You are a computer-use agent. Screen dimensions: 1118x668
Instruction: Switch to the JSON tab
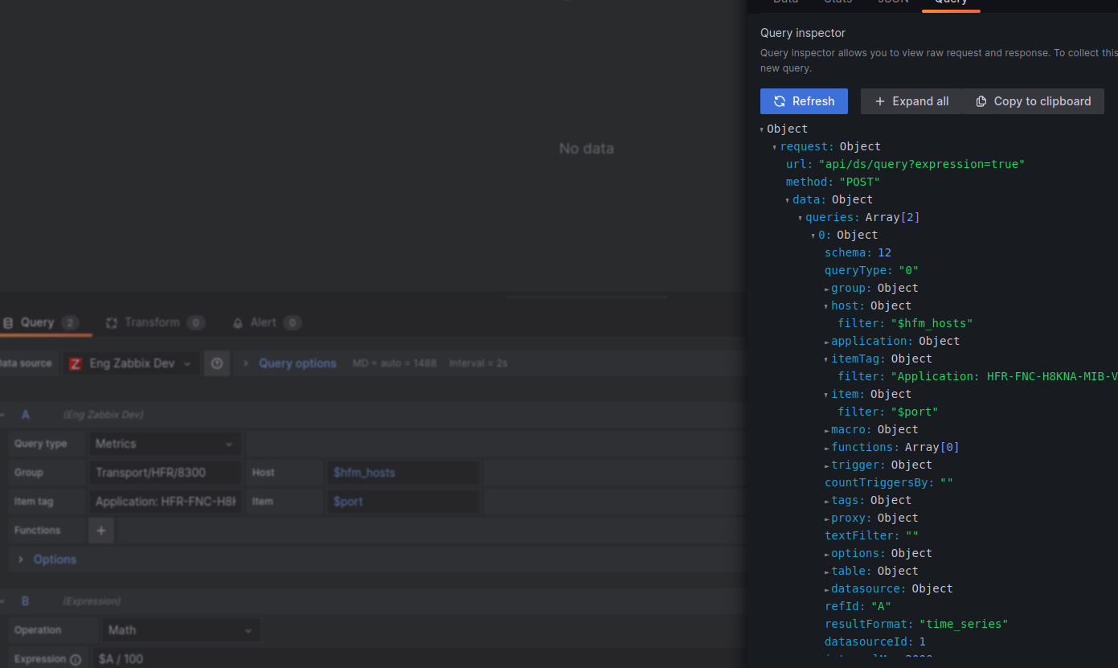coord(892,2)
